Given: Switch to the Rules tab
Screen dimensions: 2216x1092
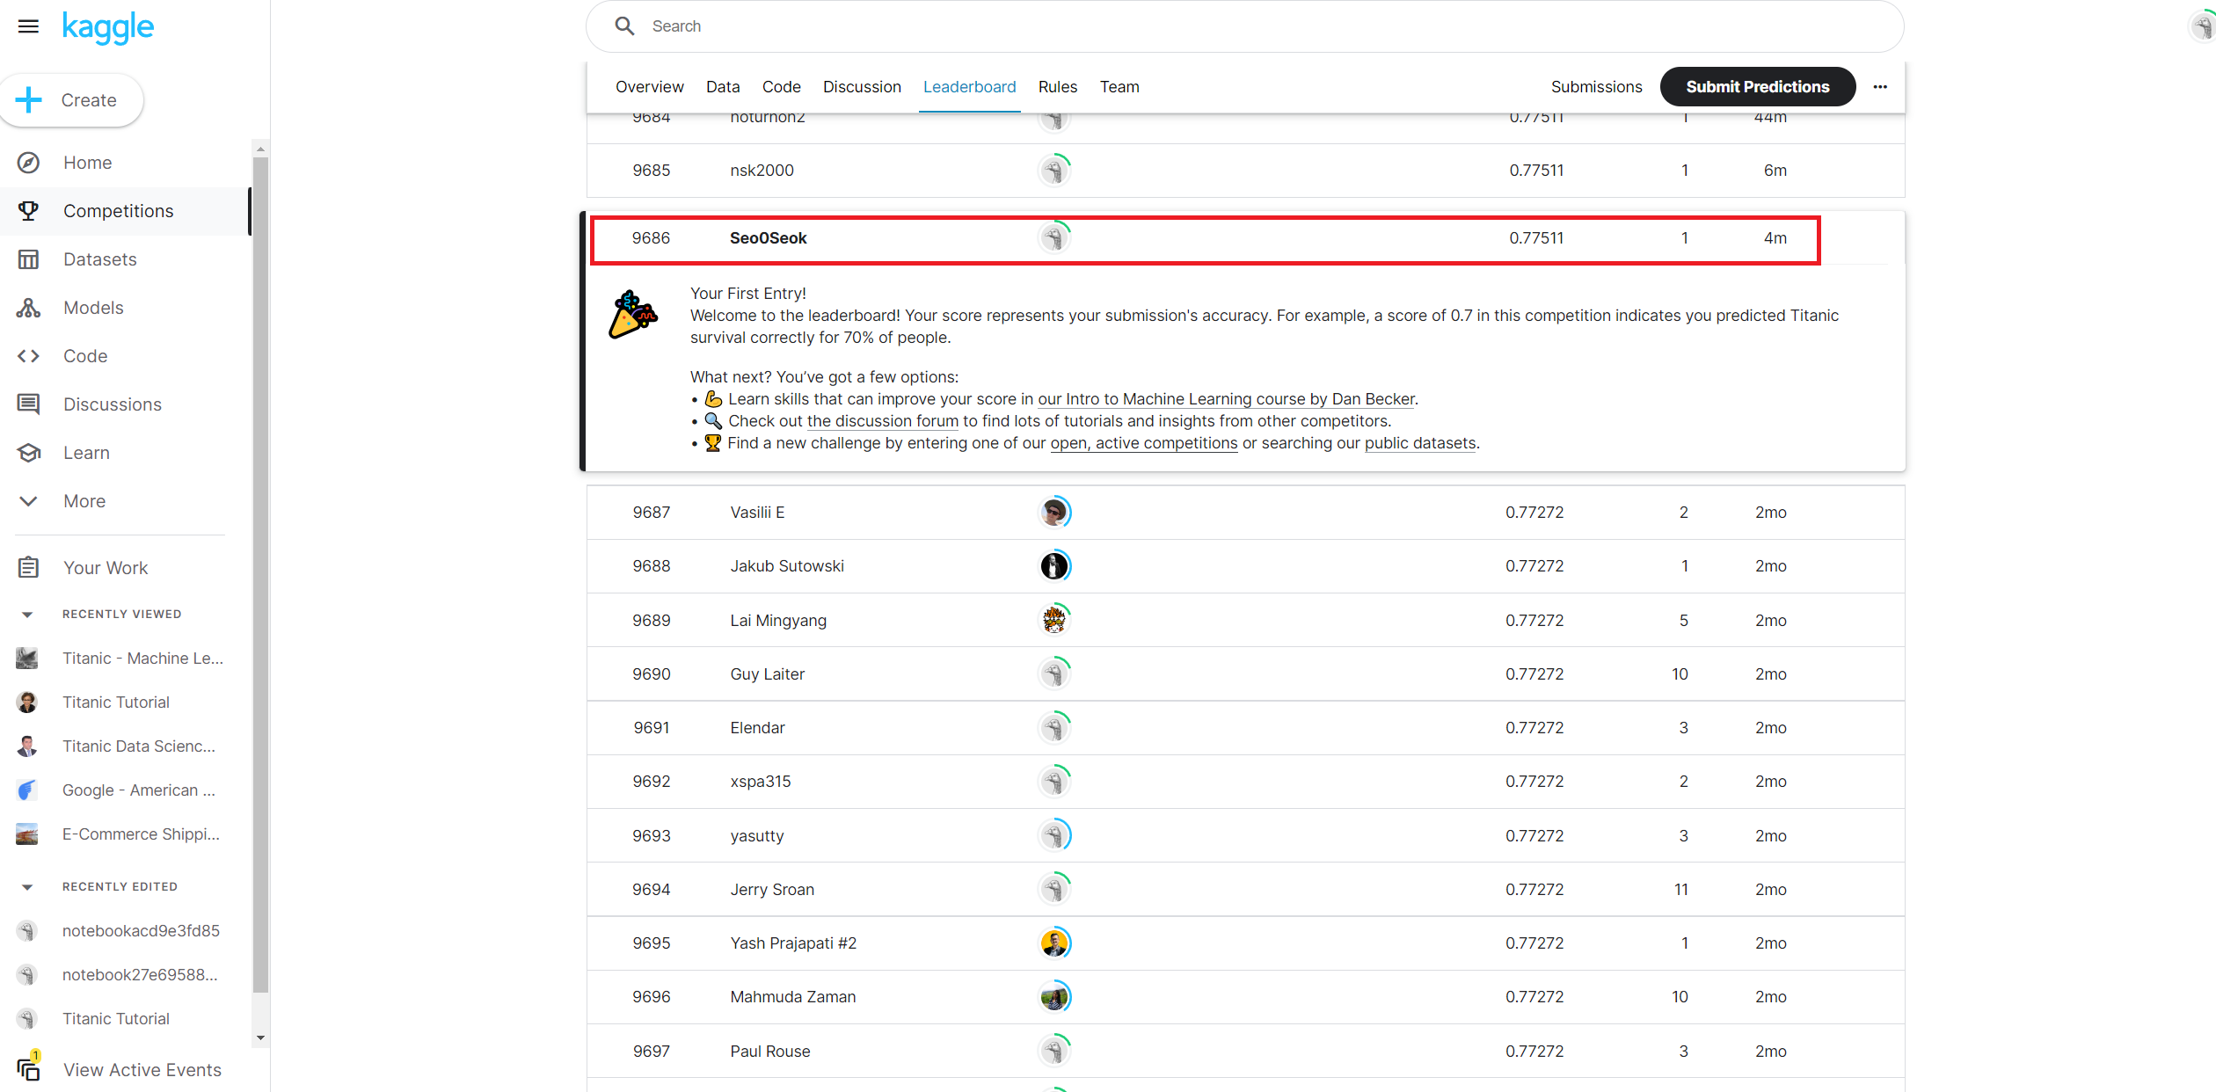Looking at the screenshot, I should (1057, 87).
